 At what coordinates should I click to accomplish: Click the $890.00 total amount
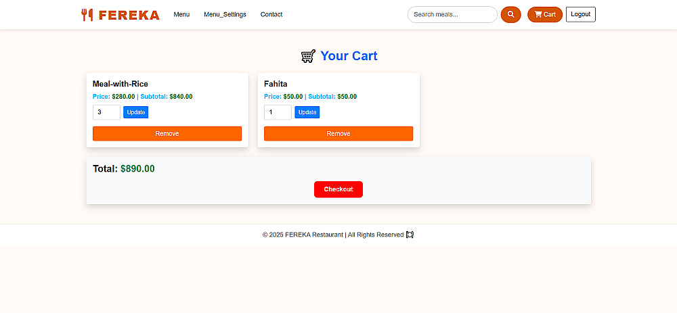click(x=137, y=169)
